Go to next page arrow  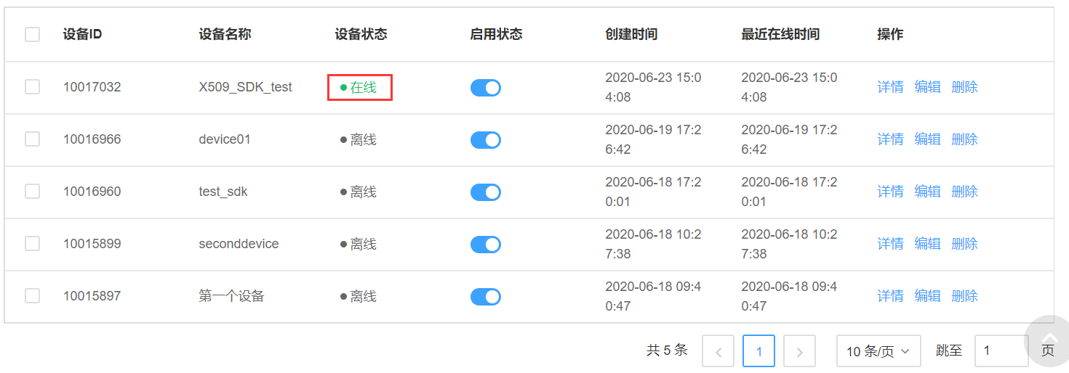click(x=799, y=351)
